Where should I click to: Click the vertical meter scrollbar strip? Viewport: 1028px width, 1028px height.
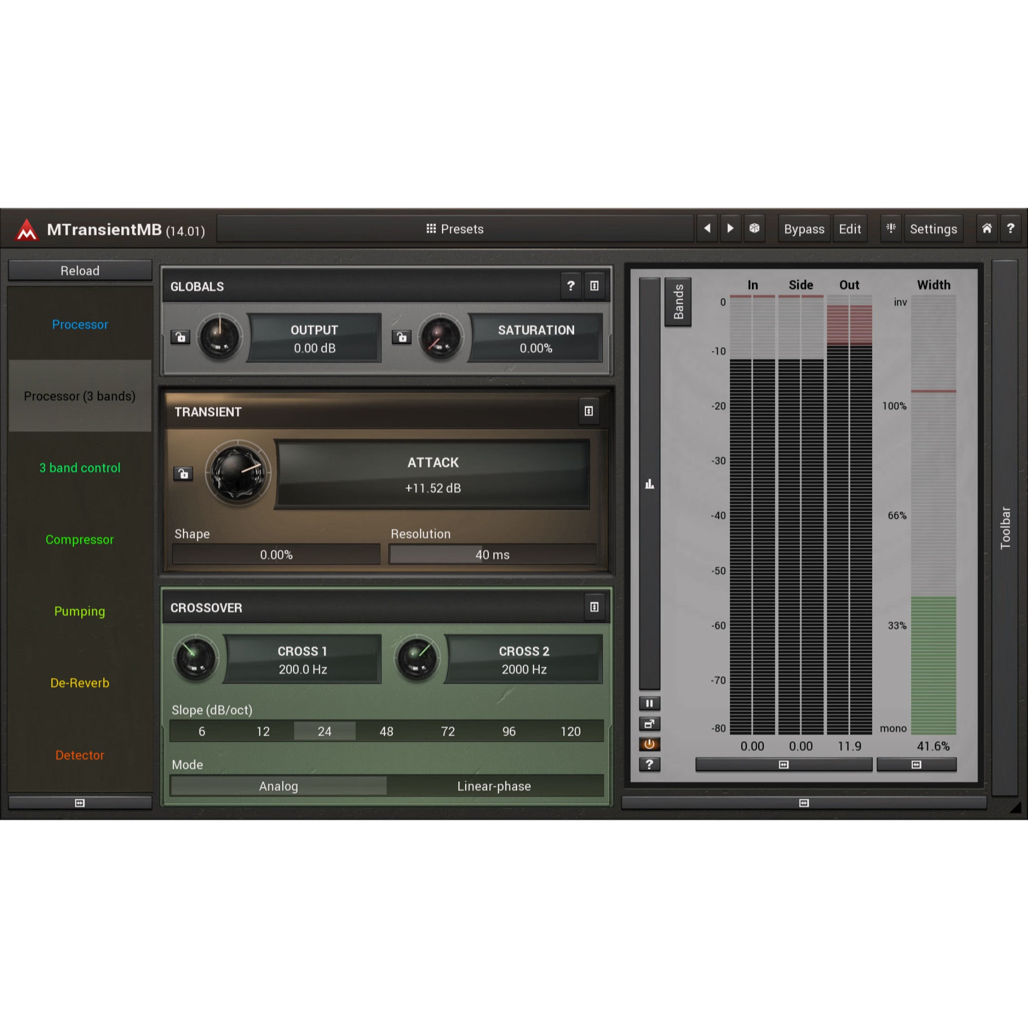click(x=649, y=483)
